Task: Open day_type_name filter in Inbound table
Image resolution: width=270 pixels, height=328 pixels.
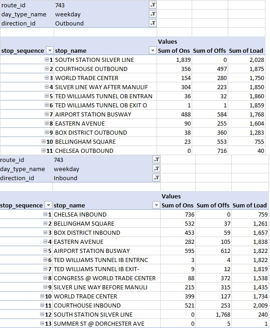Action: [156, 169]
